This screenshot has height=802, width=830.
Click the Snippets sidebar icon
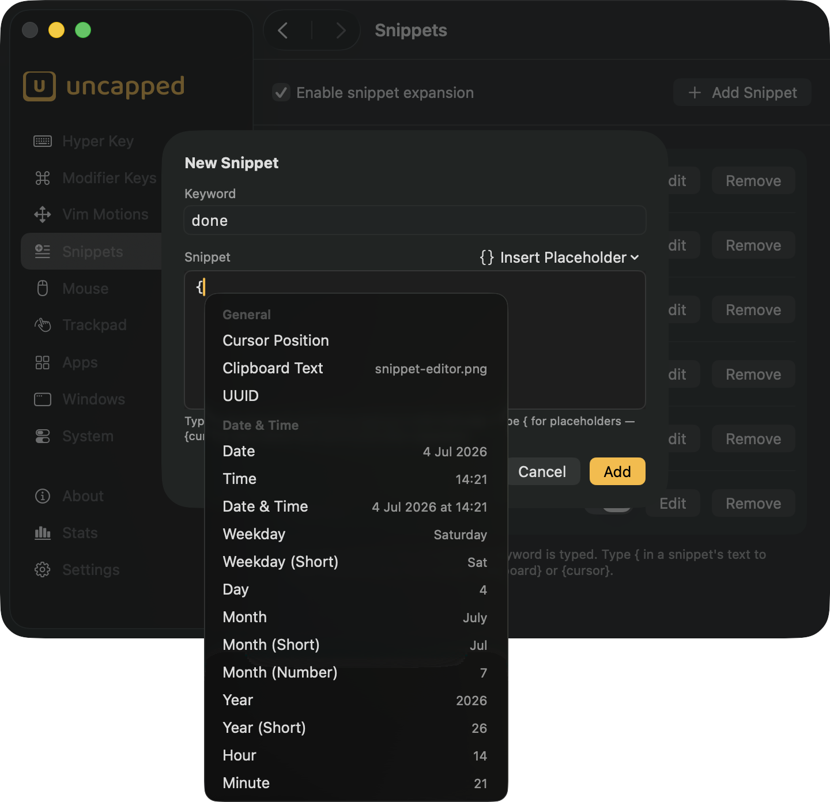[x=43, y=251]
